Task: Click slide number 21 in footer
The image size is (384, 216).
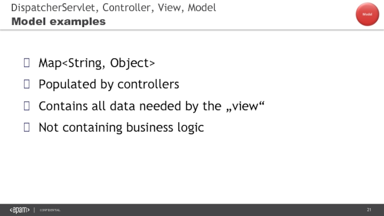Action: (x=369, y=210)
